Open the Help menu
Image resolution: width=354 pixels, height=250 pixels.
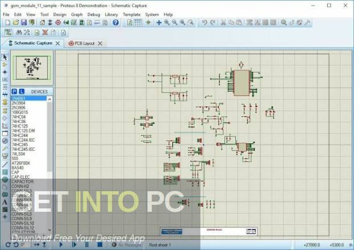168,14
